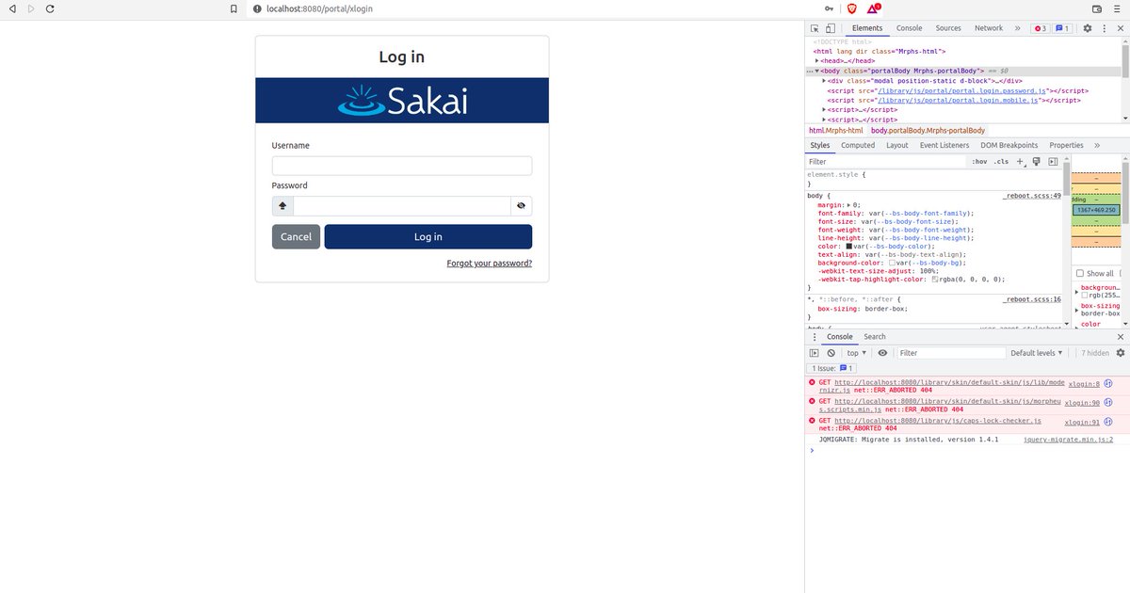Open the Search tab in the drawer
The height and width of the screenshot is (593, 1130).
click(x=875, y=336)
